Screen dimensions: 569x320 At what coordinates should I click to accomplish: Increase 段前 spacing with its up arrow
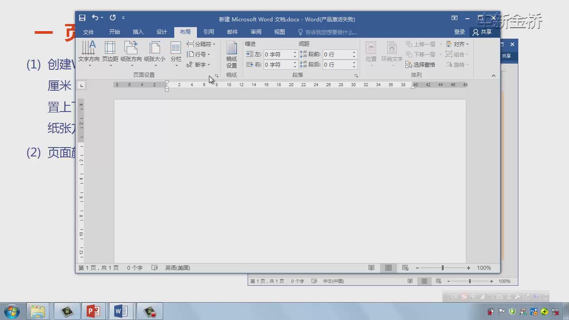[354, 52]
